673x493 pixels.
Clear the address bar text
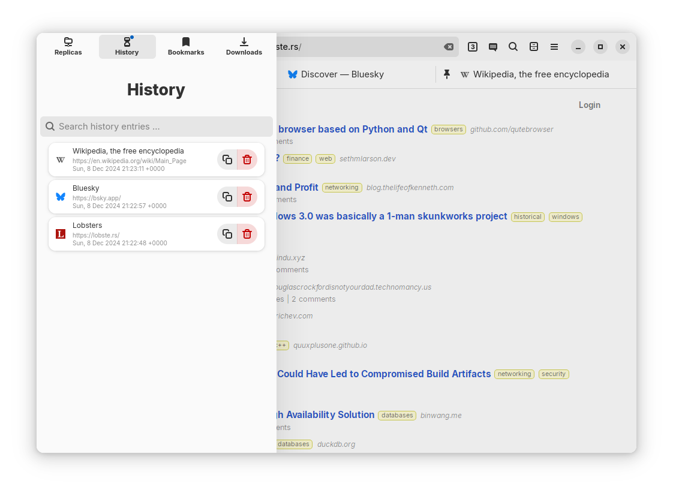coord(449,47)
